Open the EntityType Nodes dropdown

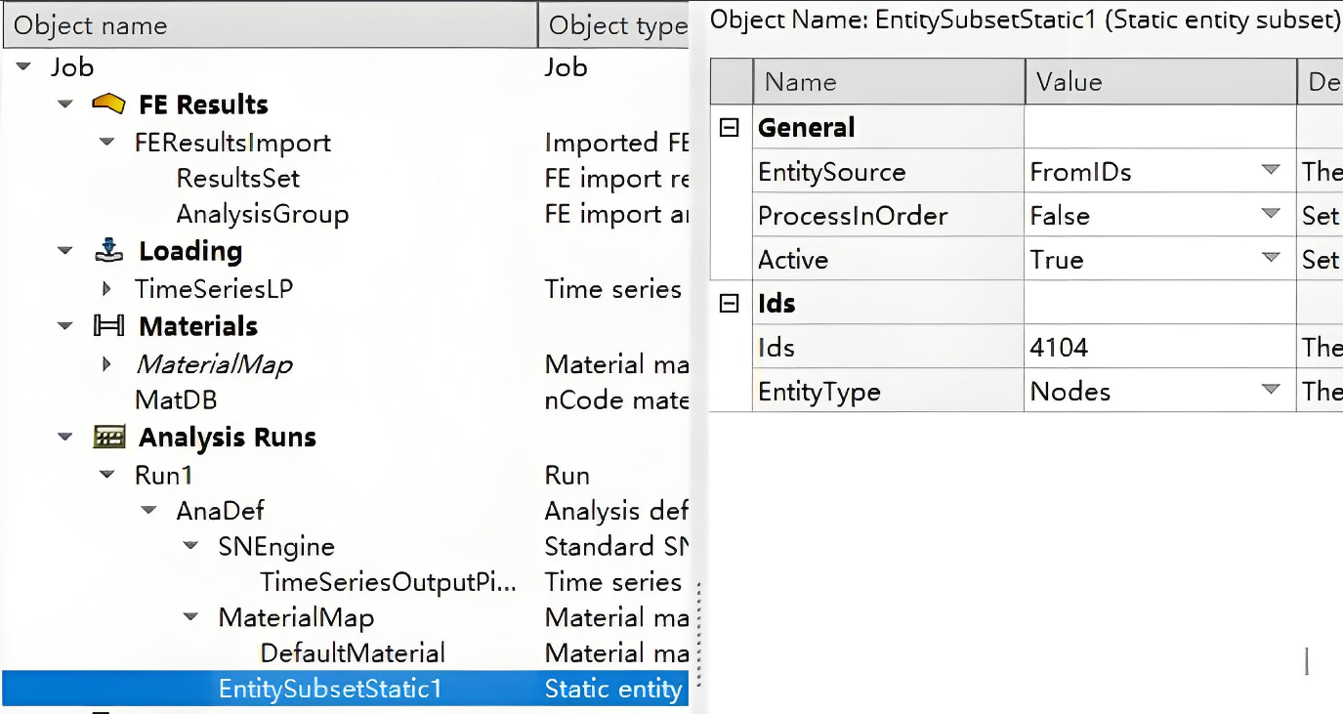click(1270, 391)
